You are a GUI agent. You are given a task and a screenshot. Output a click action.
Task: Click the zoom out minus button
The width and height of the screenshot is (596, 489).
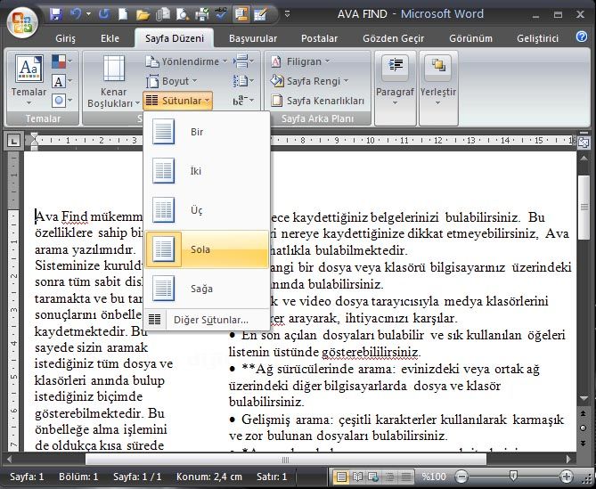tap(461, 477)
